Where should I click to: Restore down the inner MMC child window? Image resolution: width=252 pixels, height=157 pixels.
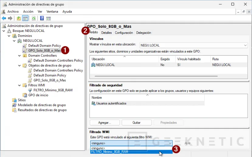tap(244, 12)
